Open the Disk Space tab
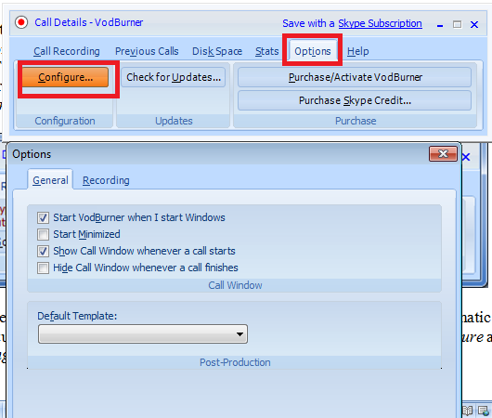 [x=217, y=51]
